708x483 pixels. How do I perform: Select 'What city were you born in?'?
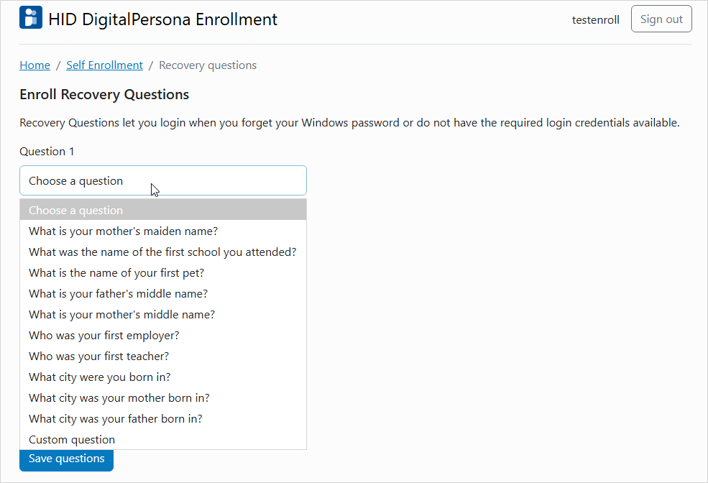pyautogui.click(x=100, y=377)
